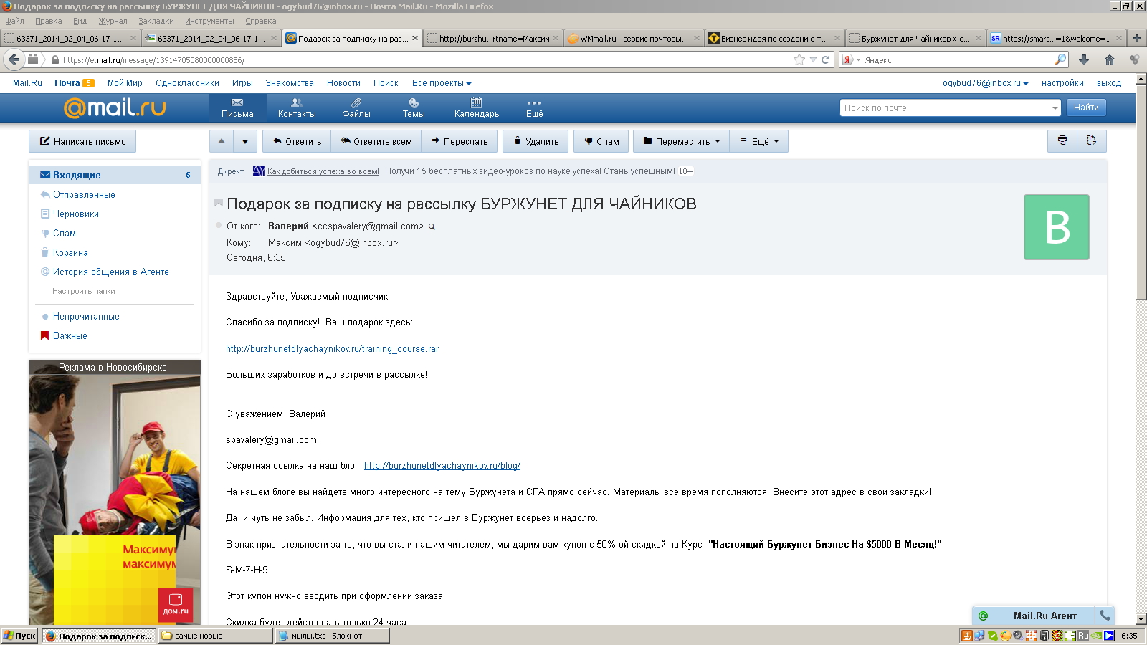1147x645 pixels.
Task: Mark message as Спам
Action: [601, 141]
